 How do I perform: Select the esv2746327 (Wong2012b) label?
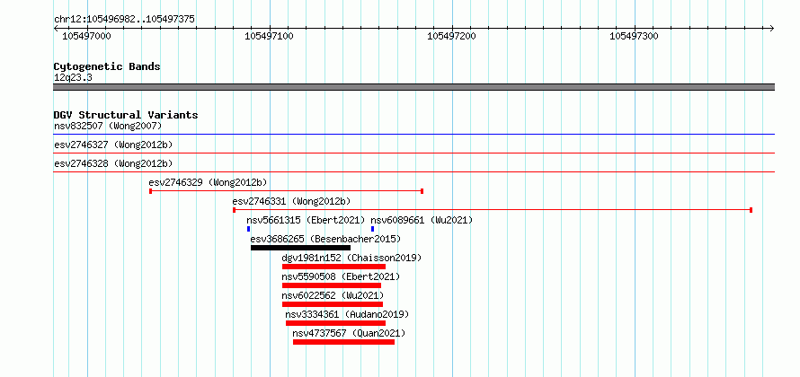click(113, 145)
